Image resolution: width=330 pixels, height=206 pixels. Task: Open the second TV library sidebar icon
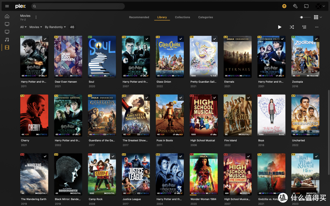[7, 32]
